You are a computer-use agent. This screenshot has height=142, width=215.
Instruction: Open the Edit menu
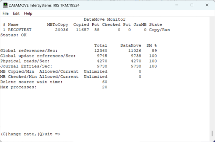tap(16, 13)
